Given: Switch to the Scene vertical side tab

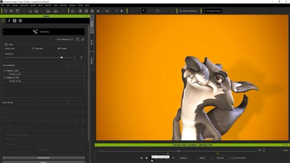Looking at the screenshot, I should pyautogui.click(x=92, y=42).
